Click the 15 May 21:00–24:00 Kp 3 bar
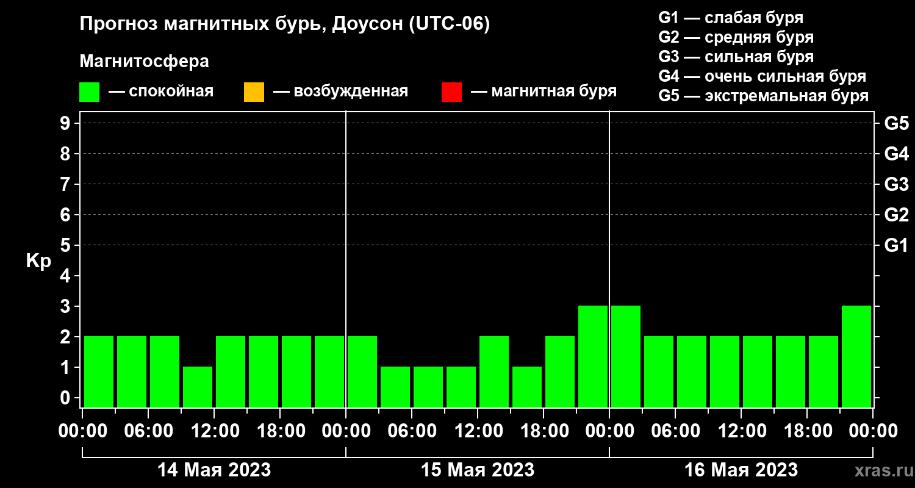This screenshot has height=488, width=915. (593, 356)
